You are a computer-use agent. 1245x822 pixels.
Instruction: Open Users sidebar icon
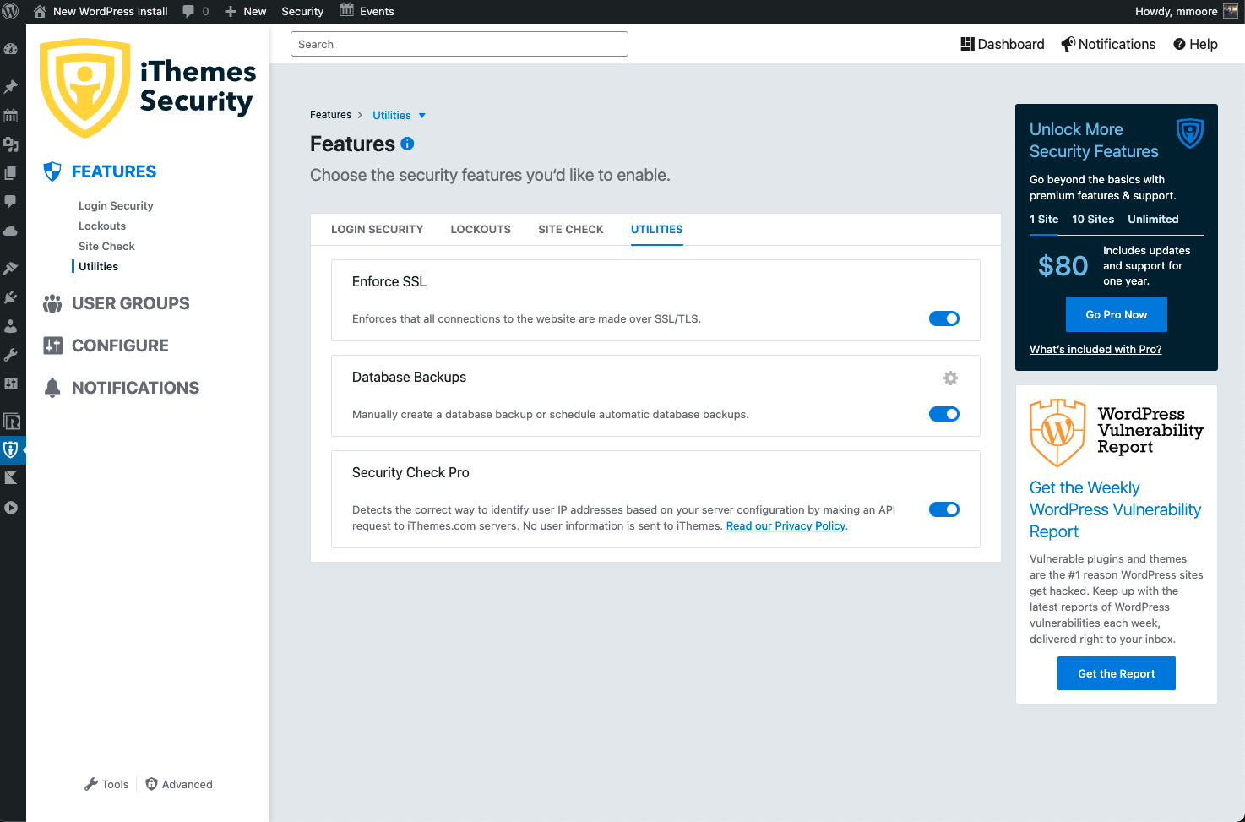11,326
